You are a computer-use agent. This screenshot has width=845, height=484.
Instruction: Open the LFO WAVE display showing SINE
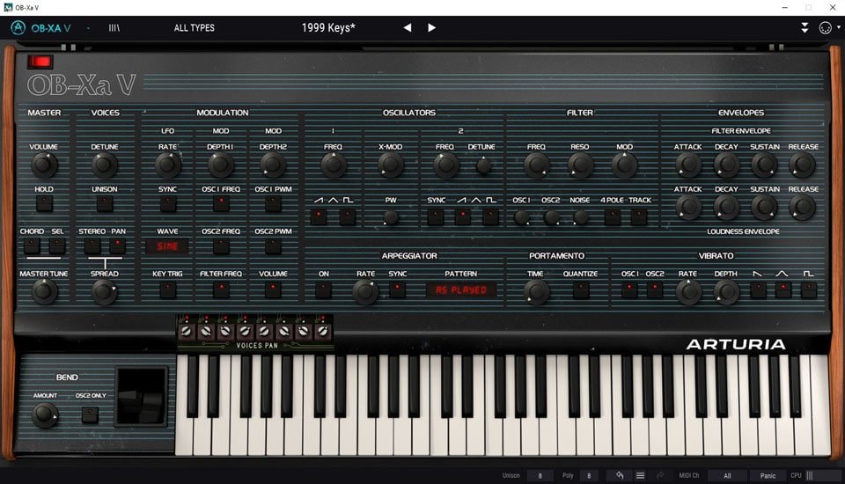click(167, 246)
